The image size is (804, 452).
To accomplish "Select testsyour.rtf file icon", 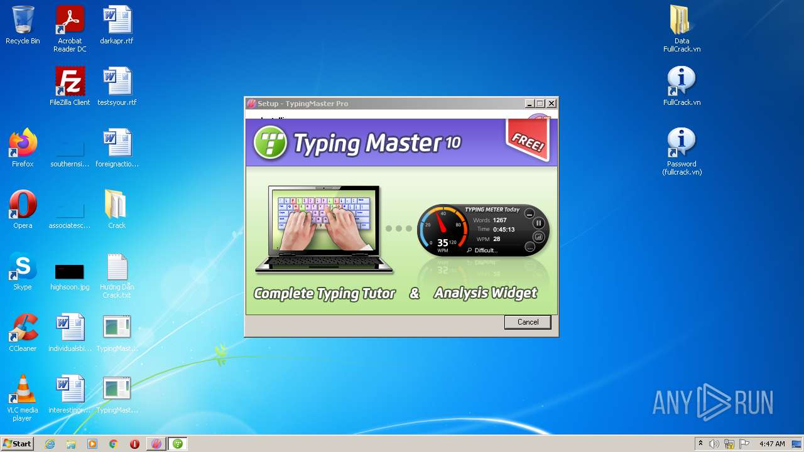I will pyautogui.click(x=117, y=87).
